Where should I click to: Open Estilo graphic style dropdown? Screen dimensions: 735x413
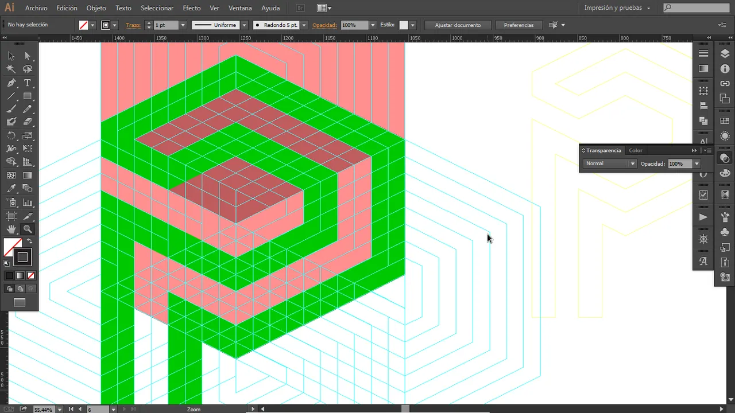412,25
